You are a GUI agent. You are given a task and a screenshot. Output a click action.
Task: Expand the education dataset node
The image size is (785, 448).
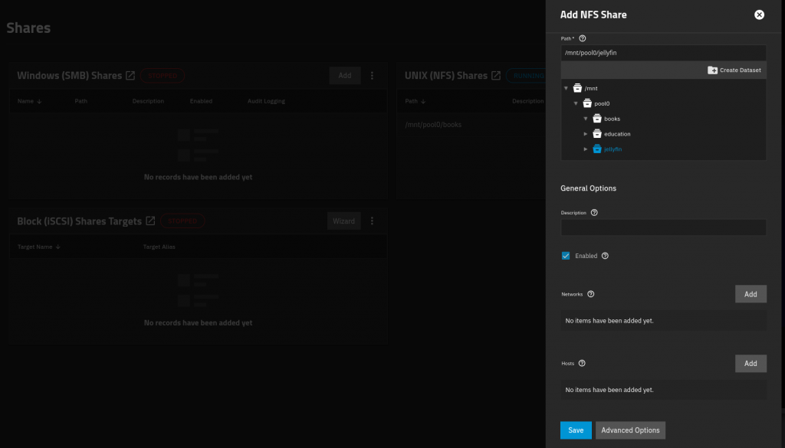[586, 133]
